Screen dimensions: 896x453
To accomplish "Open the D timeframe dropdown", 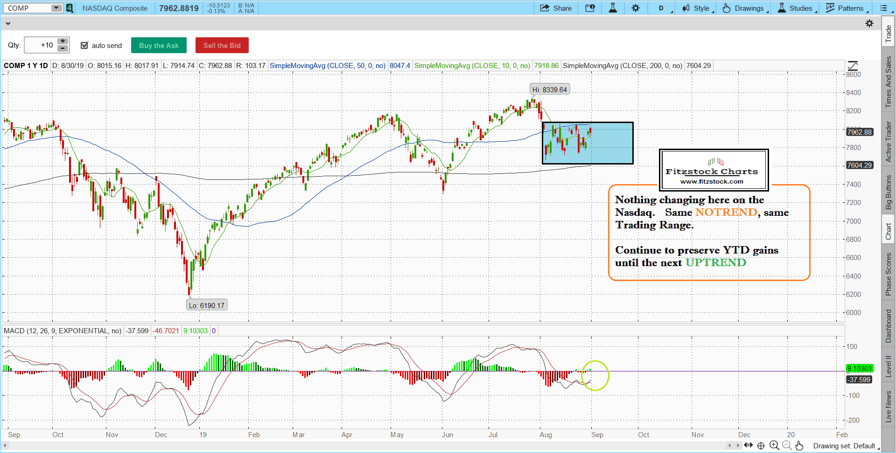I will [663, 8].
